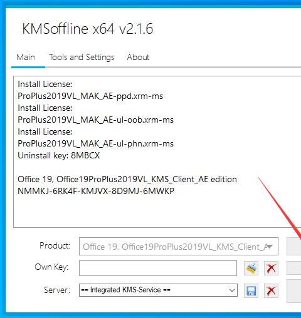Screen dimensions: 301x318
Task: Save server with the floppy disk icon
Action: tap(251, 290)
